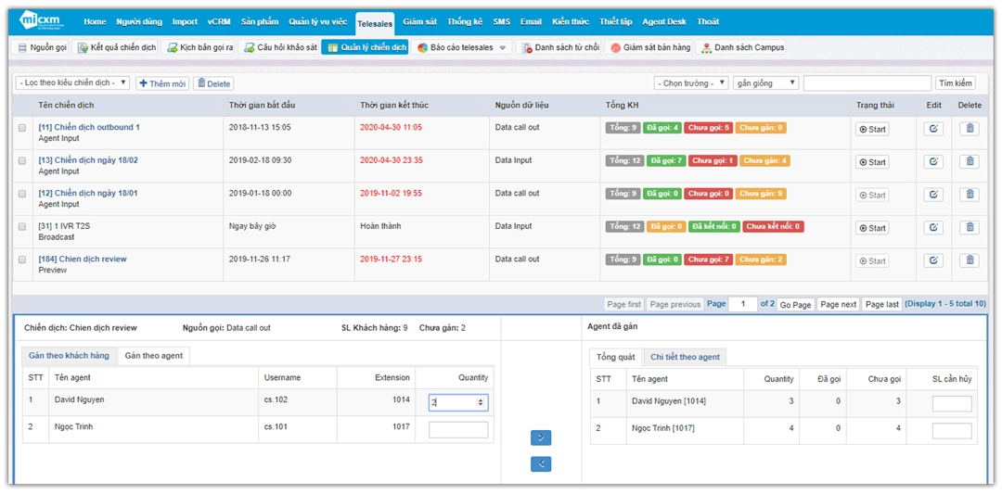Click Page next button
Image resolution: width=1002 pixels, height=494 pixels.
[839, 304]
